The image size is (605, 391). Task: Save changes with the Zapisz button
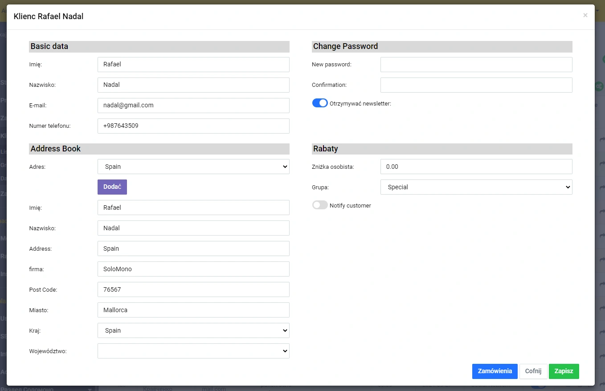(x=564, y=371)
